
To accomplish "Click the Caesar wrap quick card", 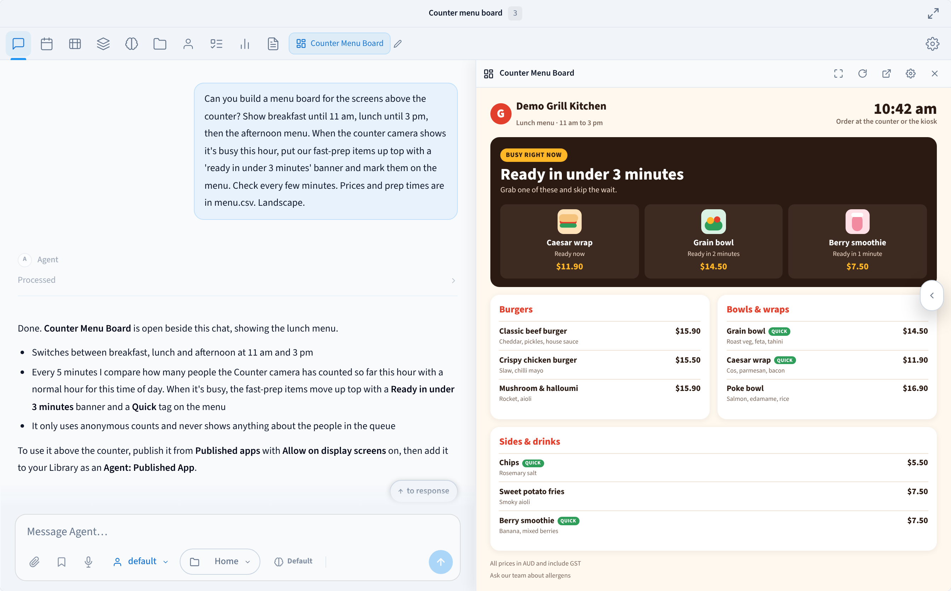I will [x=569, y=241].
